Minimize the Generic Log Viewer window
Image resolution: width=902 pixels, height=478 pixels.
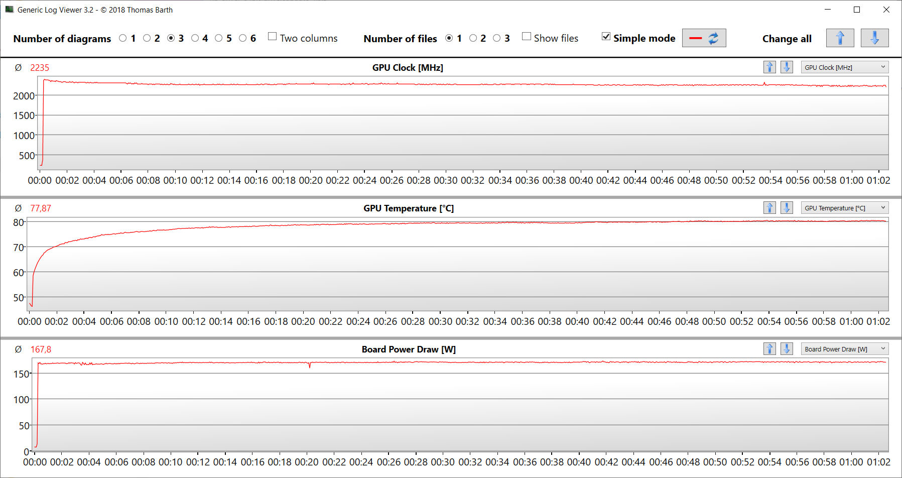(x=828, y=10)
